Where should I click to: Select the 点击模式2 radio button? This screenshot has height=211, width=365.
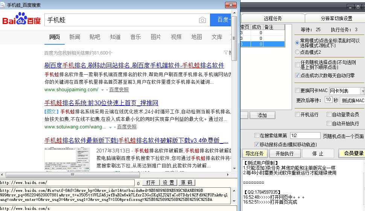coord(297,52)
